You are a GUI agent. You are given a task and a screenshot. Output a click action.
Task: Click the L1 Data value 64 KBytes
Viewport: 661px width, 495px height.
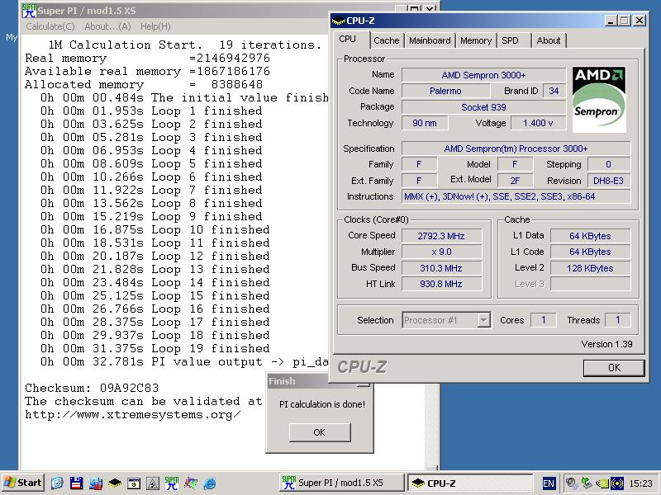(x=590, y=236)
